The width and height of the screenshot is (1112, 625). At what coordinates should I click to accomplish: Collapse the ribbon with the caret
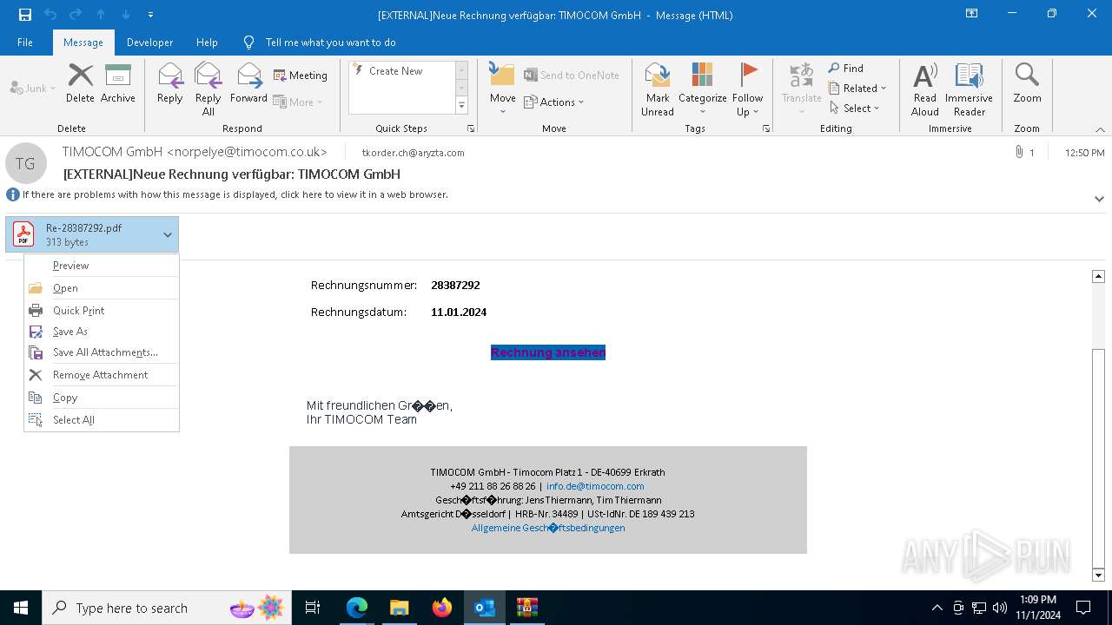(1100, 129)
